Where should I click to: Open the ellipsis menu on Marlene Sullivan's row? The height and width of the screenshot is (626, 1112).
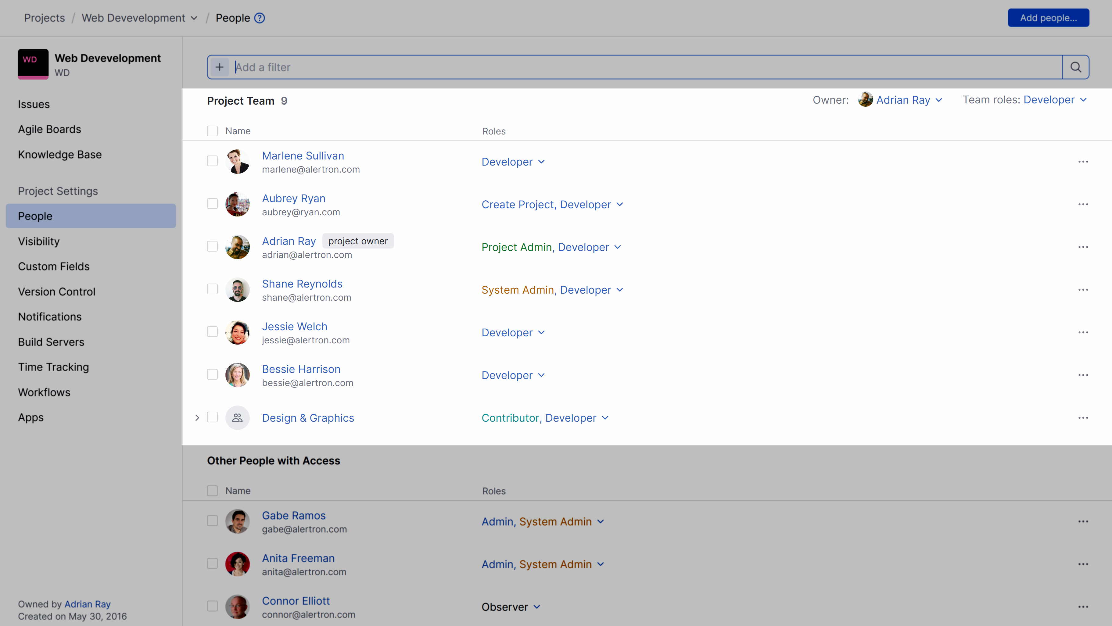pos(1084,161)
